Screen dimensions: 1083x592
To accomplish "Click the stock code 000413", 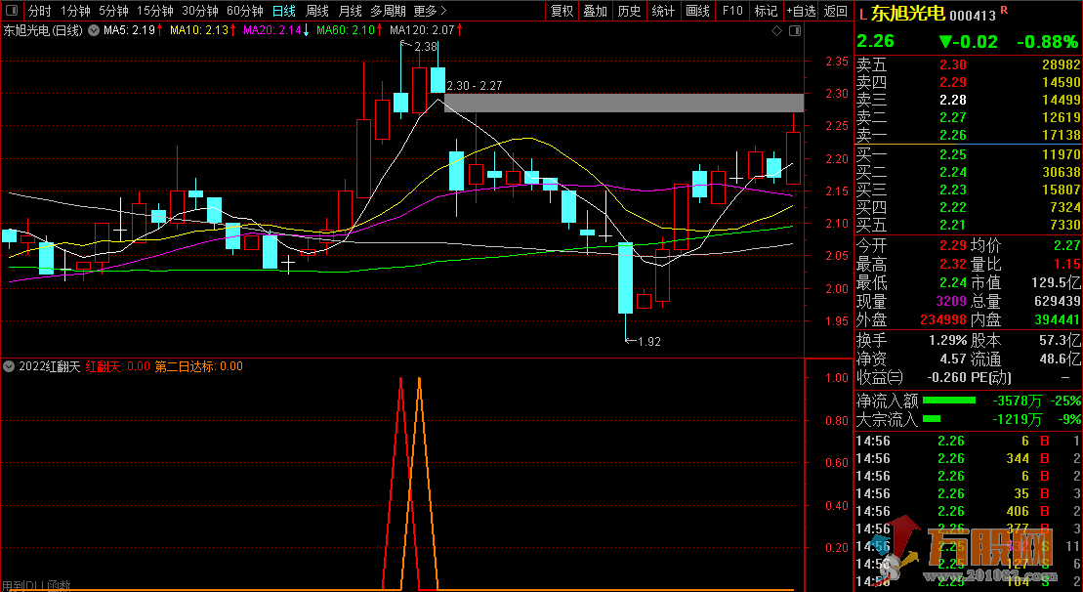I will (x=973, y=16).
